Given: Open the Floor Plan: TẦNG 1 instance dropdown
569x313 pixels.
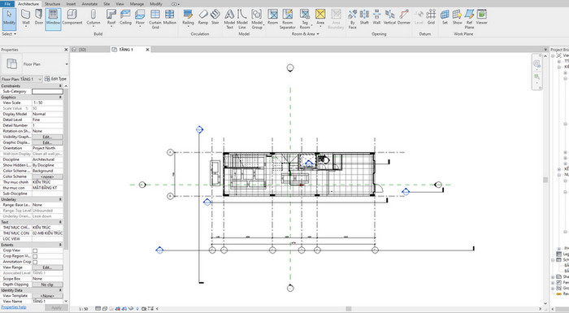Looking at the screenshot, I should [x=21, y=79].
